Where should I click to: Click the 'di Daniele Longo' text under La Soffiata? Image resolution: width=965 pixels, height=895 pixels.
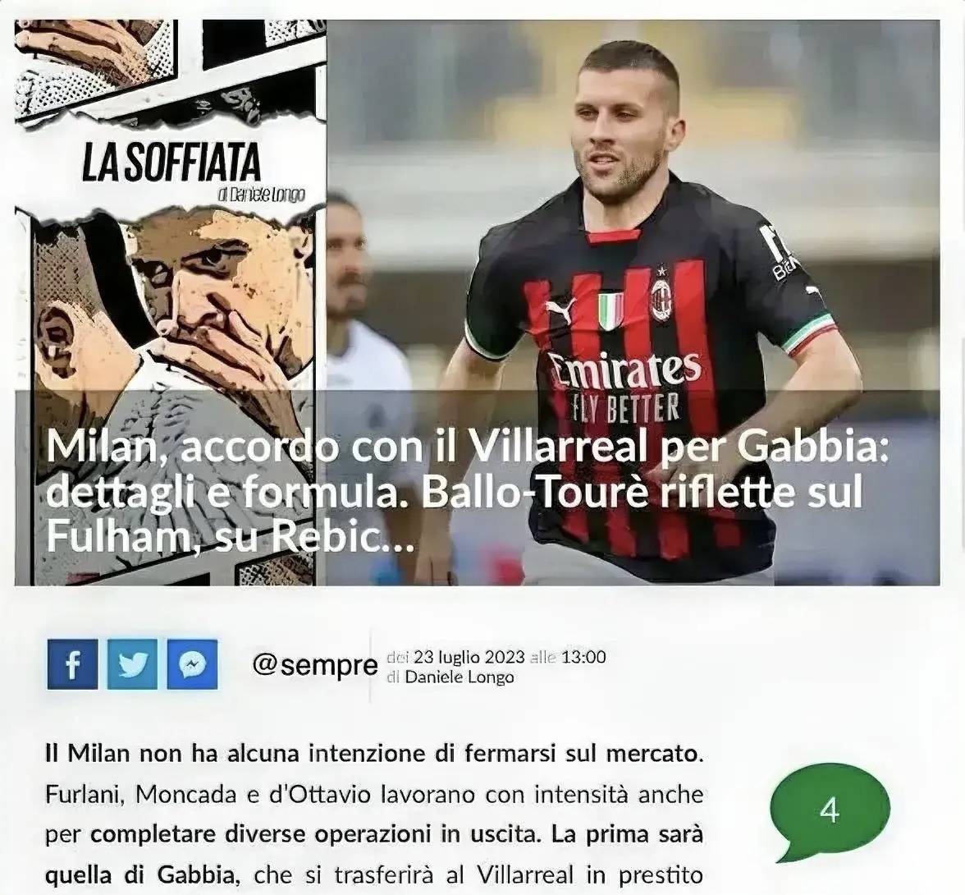tap(262, 195)
